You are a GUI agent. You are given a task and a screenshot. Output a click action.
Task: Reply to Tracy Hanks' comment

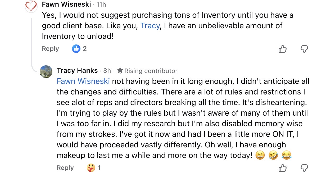pos(65,168)
